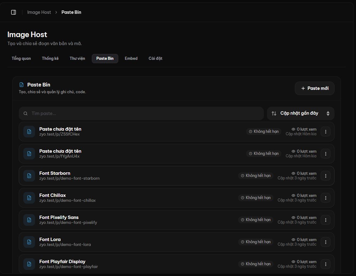Open three-dot menu for Font Starborn
The height and width of the screenshot is (276, 356).
pos(326,176)
